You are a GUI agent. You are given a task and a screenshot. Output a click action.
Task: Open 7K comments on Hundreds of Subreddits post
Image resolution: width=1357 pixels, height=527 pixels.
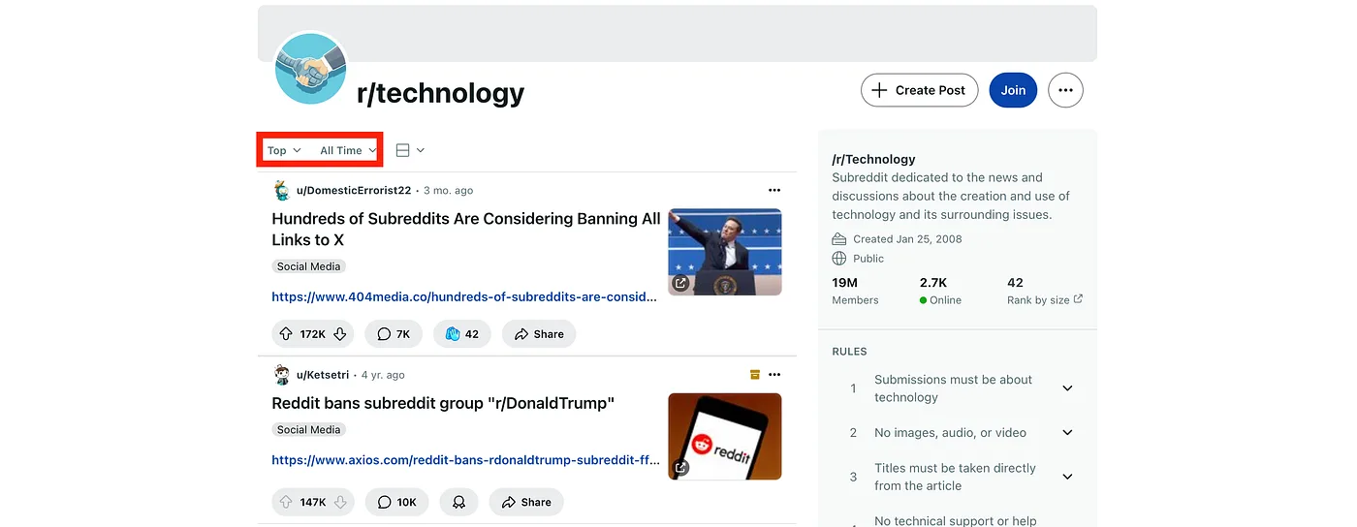(x=394, y=334)
